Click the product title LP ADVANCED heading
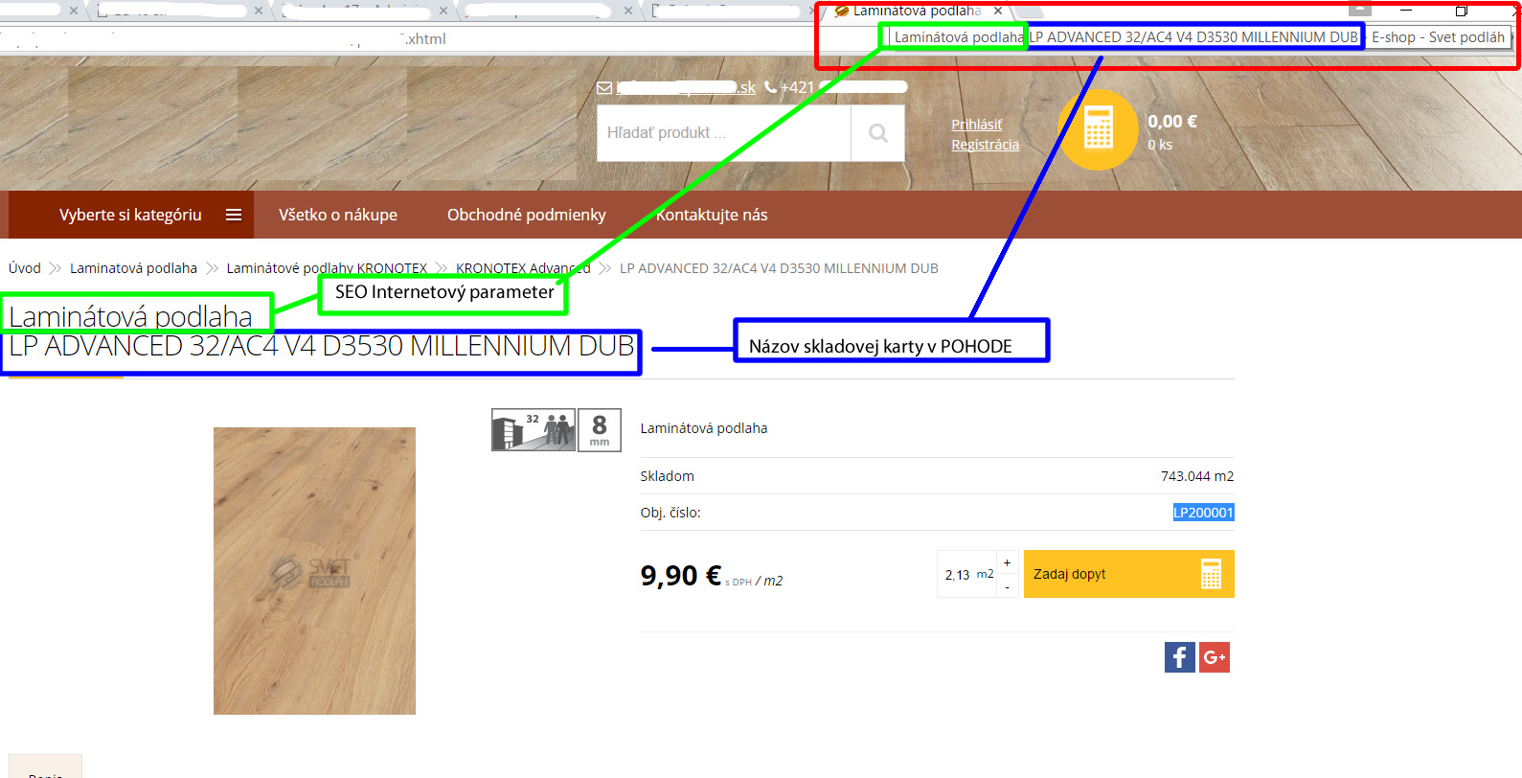The width and height of the screenshot is (1522, 778). (322, 346)
